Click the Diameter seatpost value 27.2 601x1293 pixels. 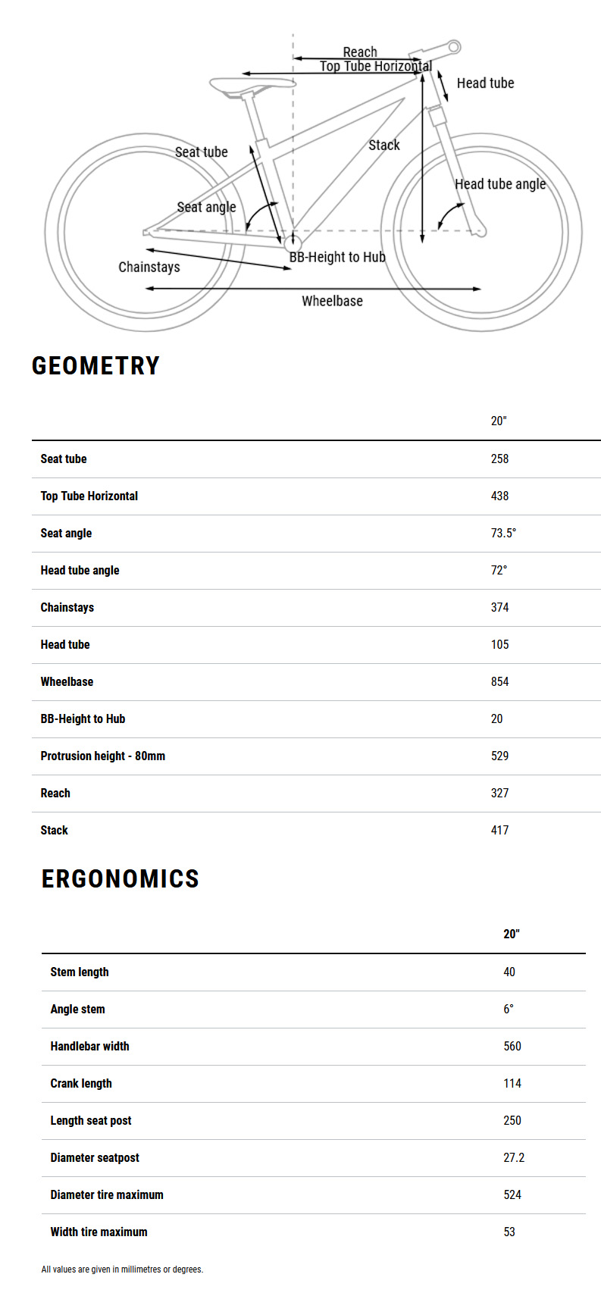point(514,1157)
